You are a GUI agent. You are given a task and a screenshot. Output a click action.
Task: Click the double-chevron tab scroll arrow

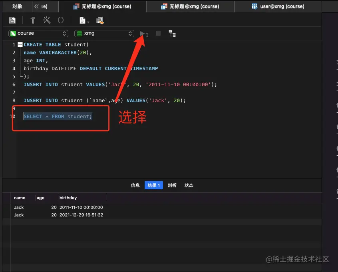click(36, 6)
